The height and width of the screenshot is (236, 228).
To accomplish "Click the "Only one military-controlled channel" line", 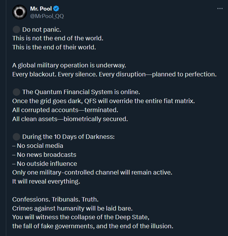I will 92,172.
